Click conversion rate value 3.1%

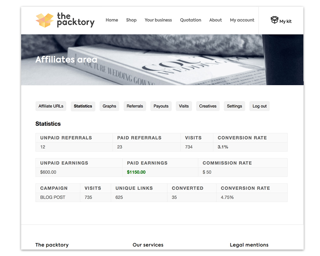coord(223,147)
